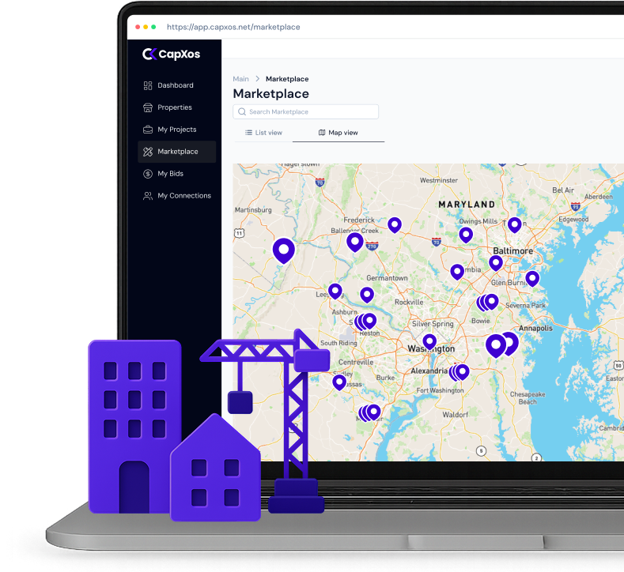Open the Dashboard sidebar icon
Screen dimensions: 624x572
(148, 85)
